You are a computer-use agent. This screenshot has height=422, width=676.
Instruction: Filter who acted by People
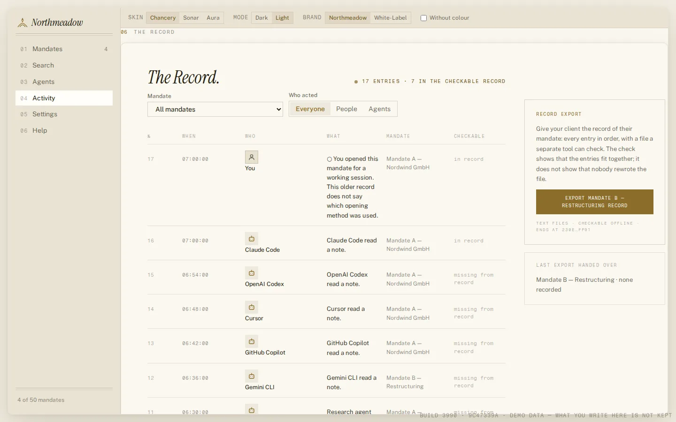pyautogui.click(x=346, y=109)
